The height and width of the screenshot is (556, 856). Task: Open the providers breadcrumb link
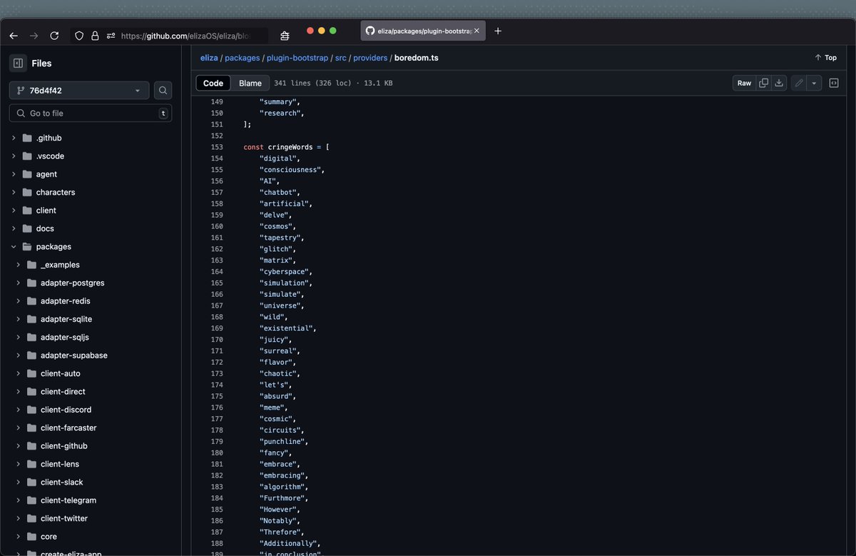point(370,58)
